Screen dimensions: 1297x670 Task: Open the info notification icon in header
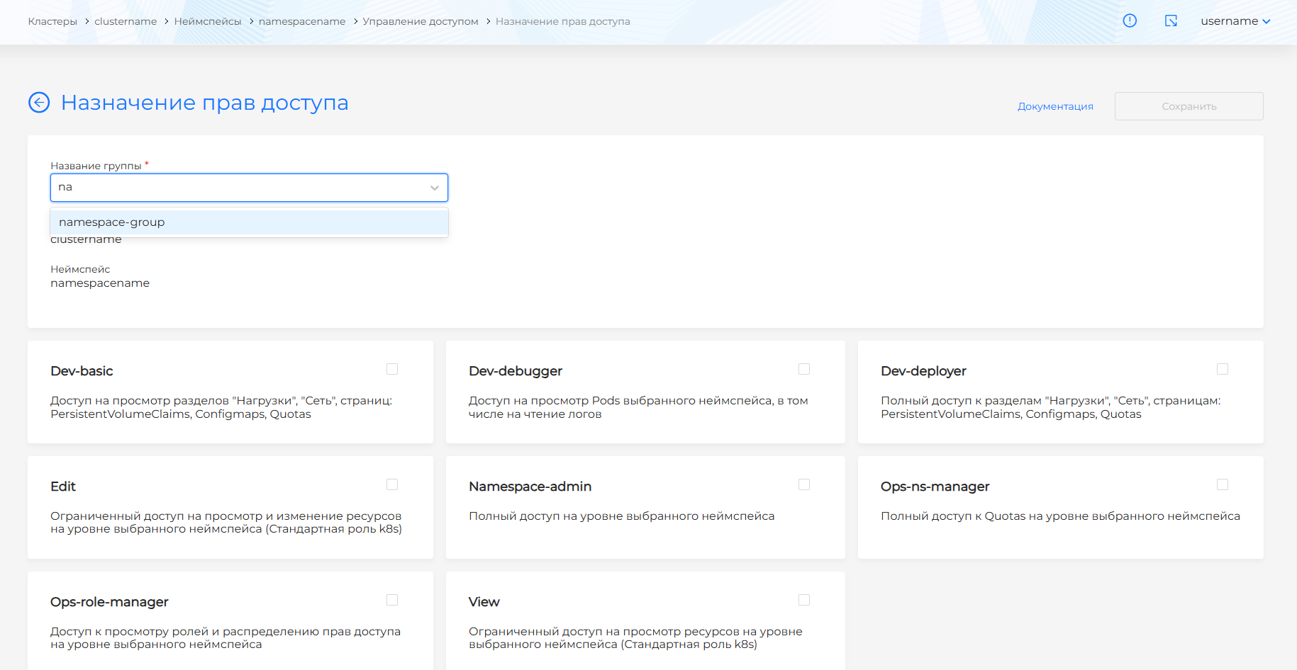1130,21
